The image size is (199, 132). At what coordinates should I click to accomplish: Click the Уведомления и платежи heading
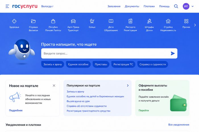pyautogui.click(x=23, y=125)
